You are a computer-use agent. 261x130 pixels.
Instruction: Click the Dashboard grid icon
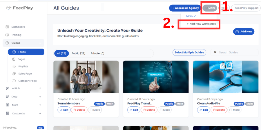7,27
